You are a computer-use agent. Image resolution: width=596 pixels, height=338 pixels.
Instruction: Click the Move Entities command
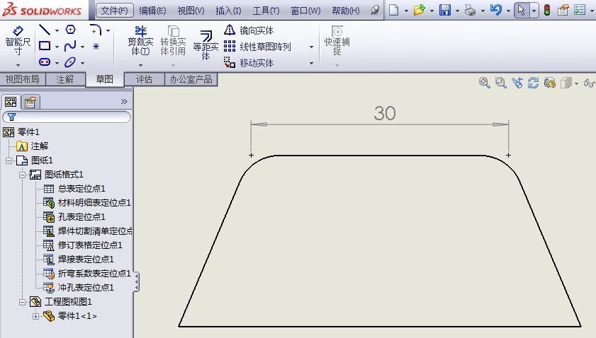tap(249, 63)
